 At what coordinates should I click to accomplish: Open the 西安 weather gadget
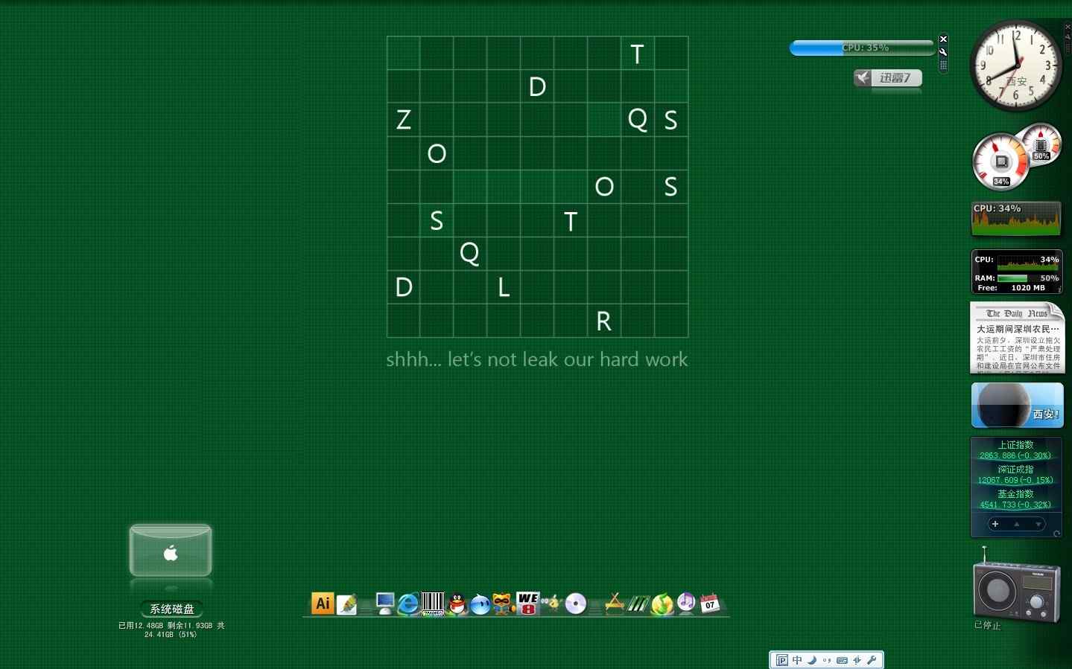click(1017, 405)
